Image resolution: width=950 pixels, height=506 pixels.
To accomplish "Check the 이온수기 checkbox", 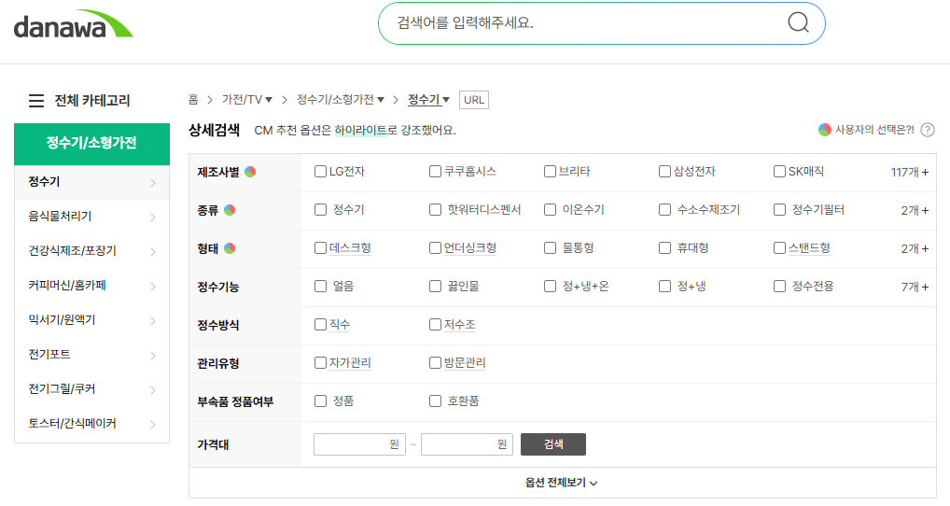I will (x=551, y=210).
